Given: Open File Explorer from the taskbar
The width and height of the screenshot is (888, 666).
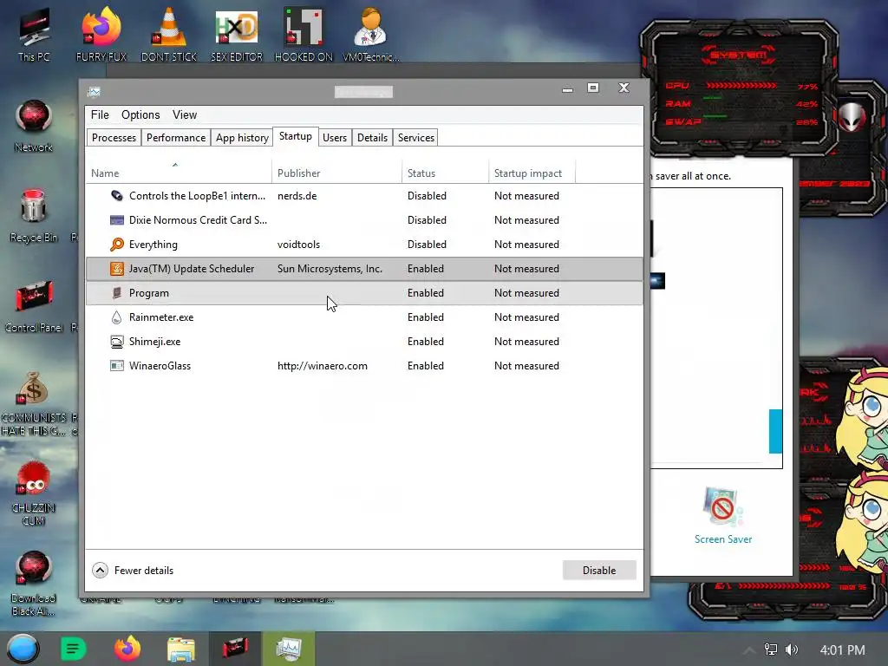Looking at the screenshot, I should [181, 649].
